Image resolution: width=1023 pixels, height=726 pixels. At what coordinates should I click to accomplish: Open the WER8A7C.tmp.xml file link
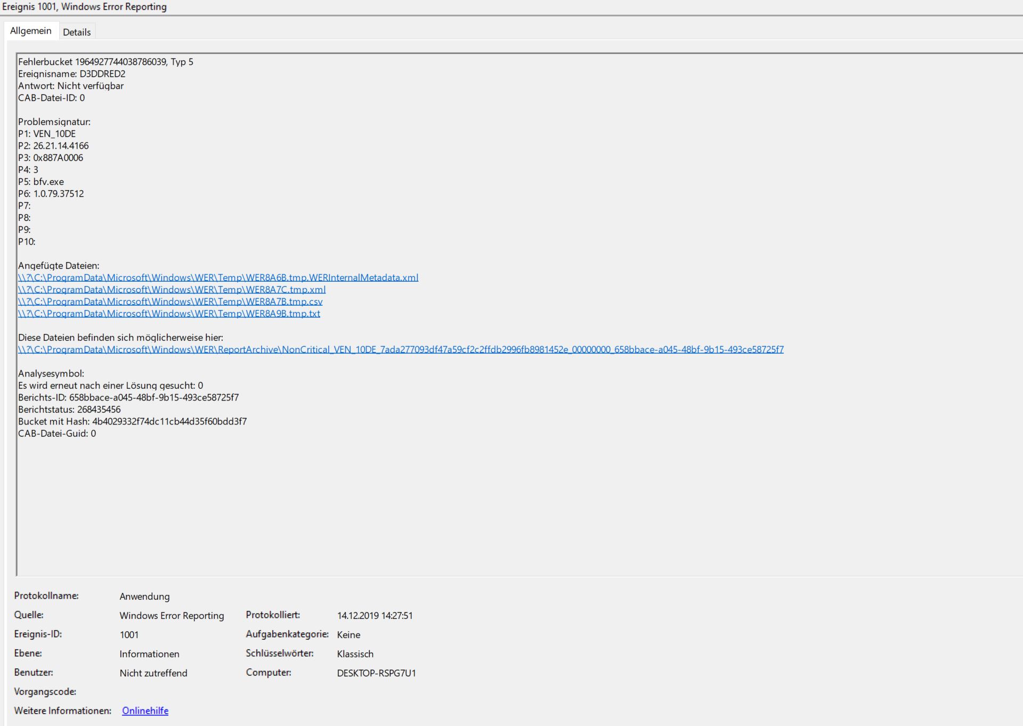(172, 290)
